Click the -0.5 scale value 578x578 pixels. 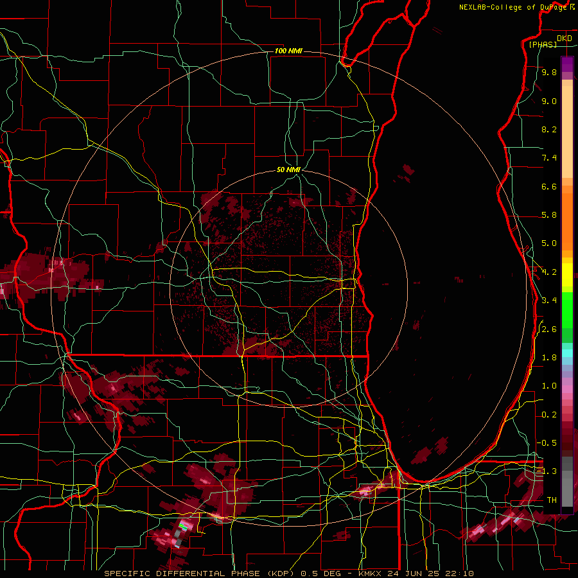pyautogui.click(x=547, y=442)
